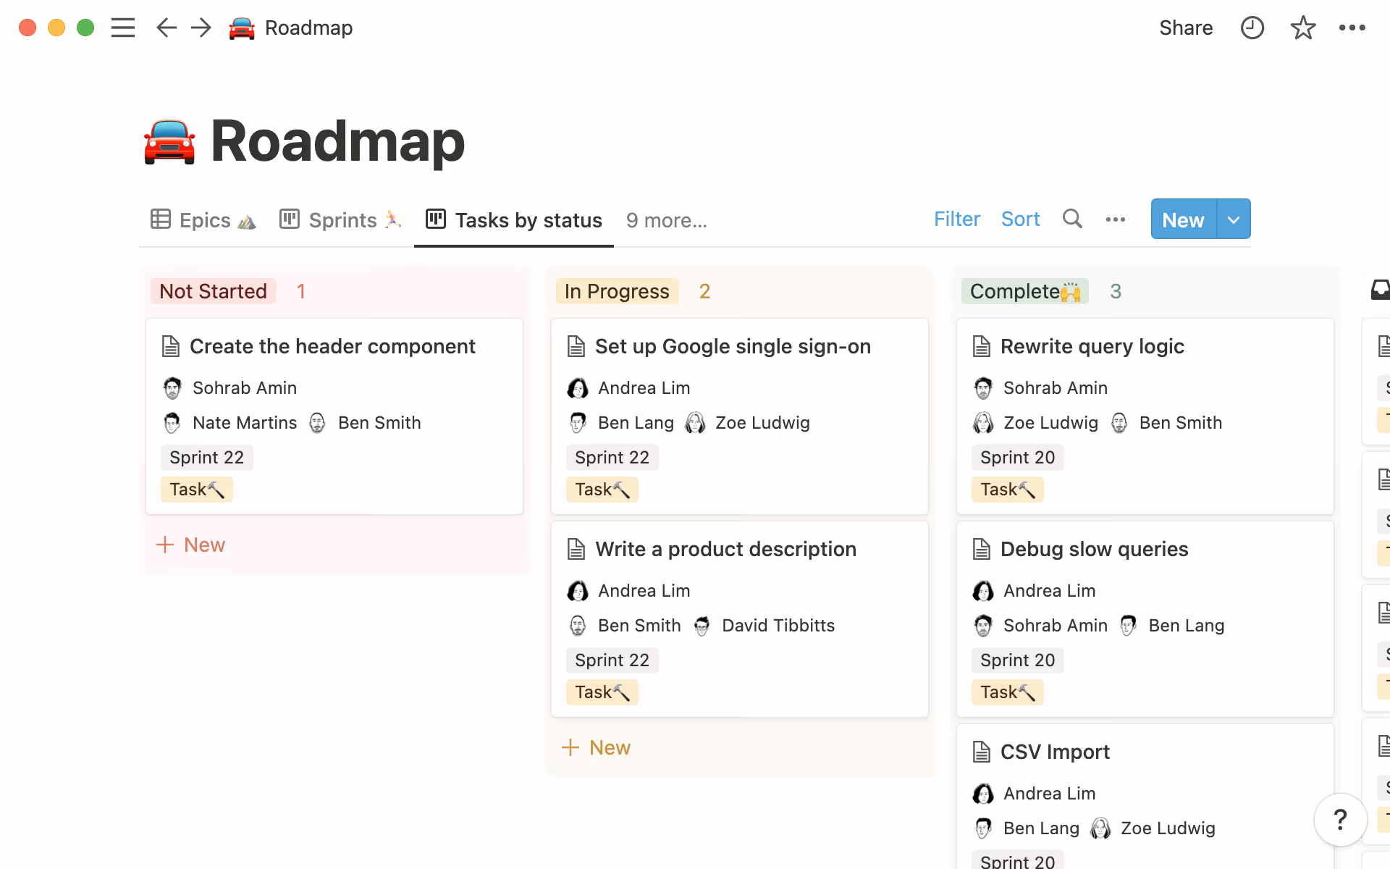Switch to the Sprints view tab
This screenshot has width=1390, height=869.
(x=340, y=220)
